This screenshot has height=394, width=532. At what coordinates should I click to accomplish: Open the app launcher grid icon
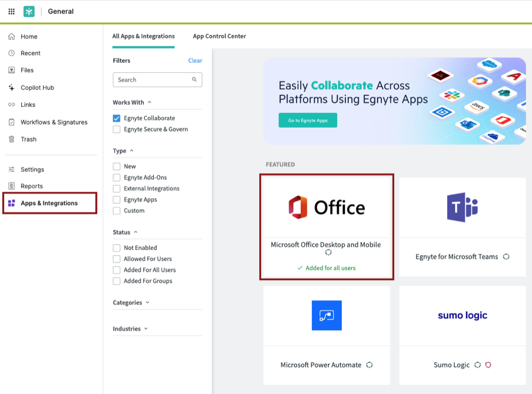(12, 12)
